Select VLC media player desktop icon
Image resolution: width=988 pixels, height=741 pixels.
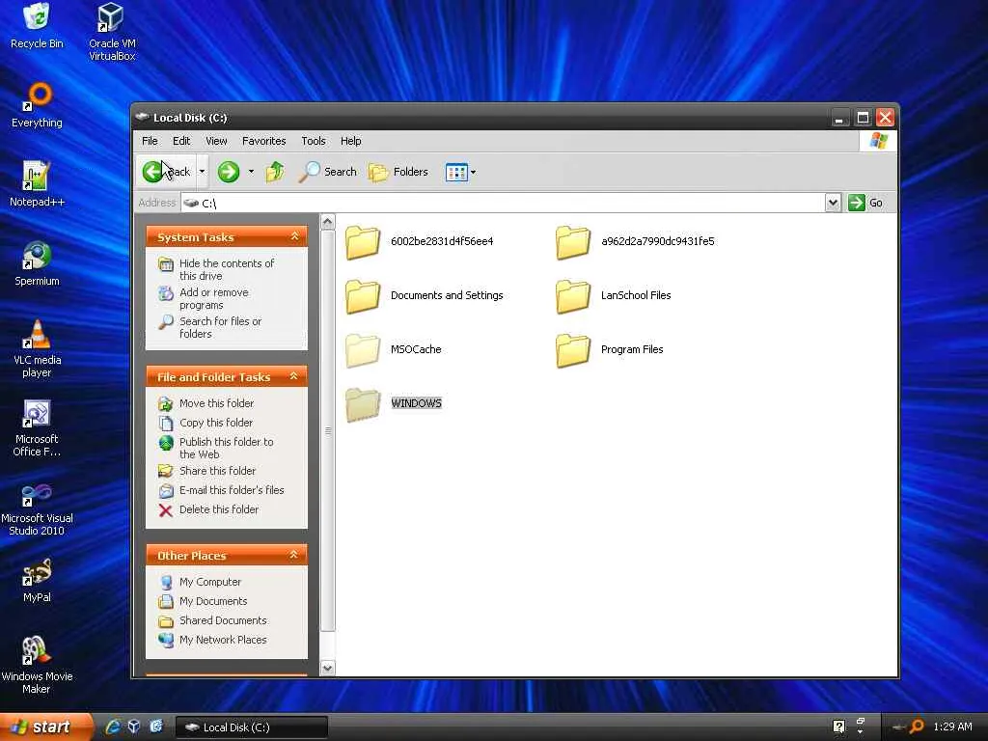37,348
